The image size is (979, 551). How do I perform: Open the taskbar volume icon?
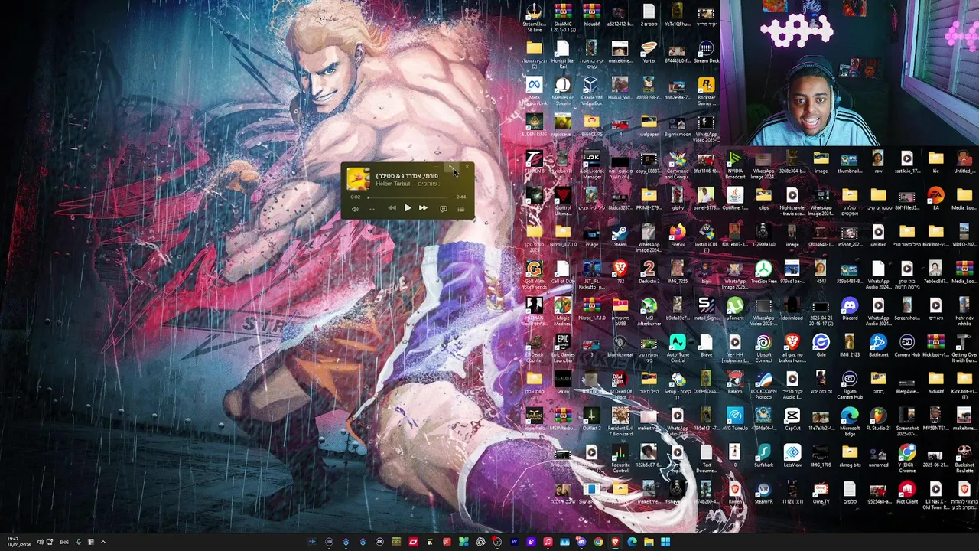point(41,542)
